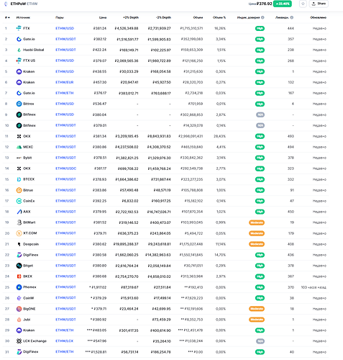Open the ETHW/USDC pair link for OKX
This screenshot has height=360, width=343.
click(65, 168)
